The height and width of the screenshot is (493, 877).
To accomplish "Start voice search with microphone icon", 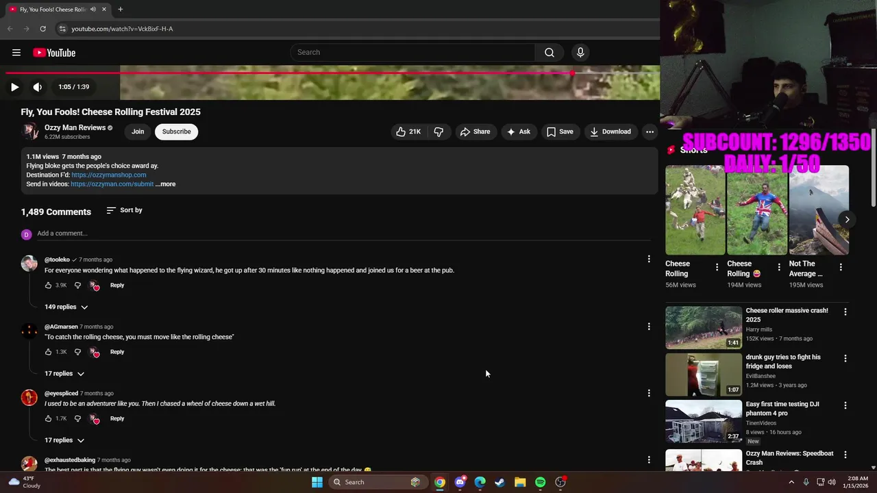I will tap(580, 53).
